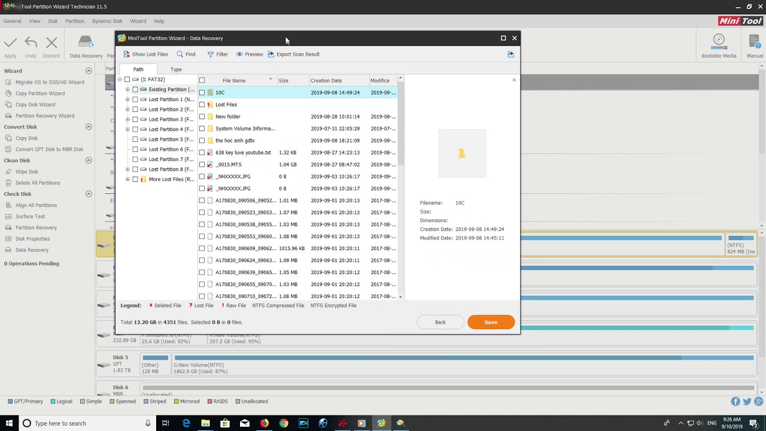Check the New folder checkbox
The image size is (766, 431).
202,116
